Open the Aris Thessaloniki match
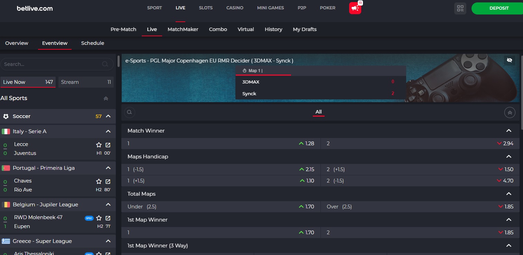Viewport: 523px width, 255px height. pos(34,253)
